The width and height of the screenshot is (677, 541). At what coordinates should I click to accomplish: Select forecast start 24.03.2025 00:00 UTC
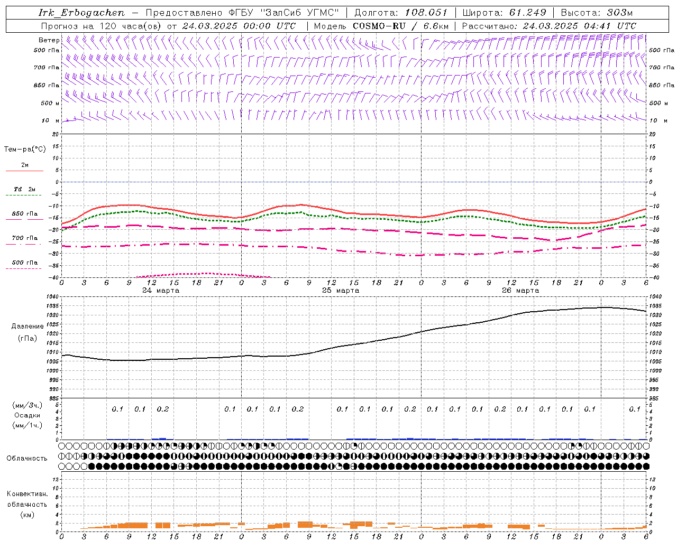click(x=239, y=26)
